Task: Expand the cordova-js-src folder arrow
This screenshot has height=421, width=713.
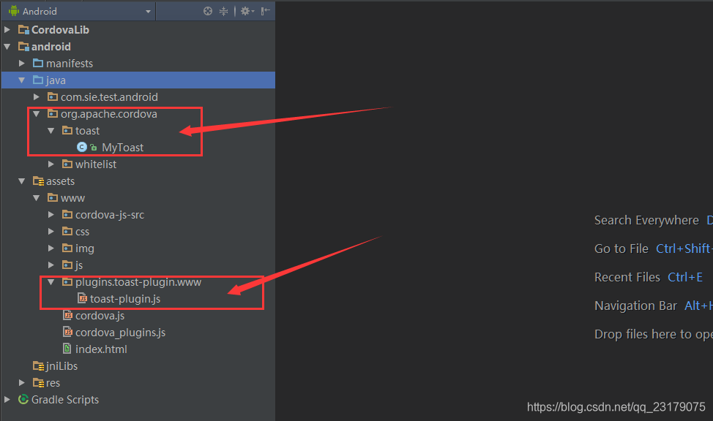Action: click(51, 215)
